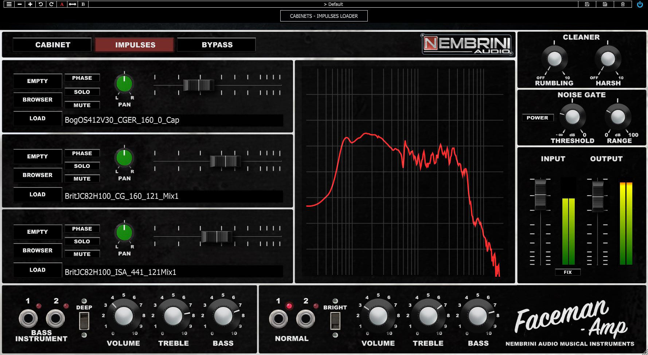The image size is (648, 355).
Task: Click the Bass Instrument Volume knob
Action: point(124,316)
